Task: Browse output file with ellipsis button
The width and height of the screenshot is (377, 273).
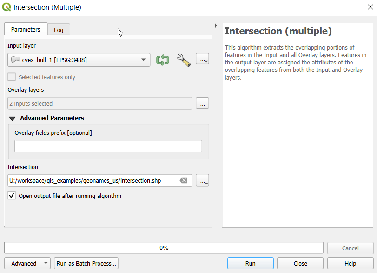Action: point(202,180)
